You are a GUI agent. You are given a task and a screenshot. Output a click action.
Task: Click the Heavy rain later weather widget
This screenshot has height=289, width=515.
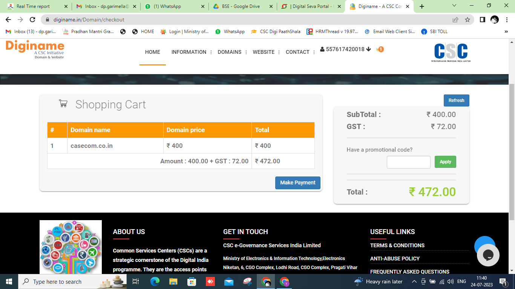click(x=379, y=281)
